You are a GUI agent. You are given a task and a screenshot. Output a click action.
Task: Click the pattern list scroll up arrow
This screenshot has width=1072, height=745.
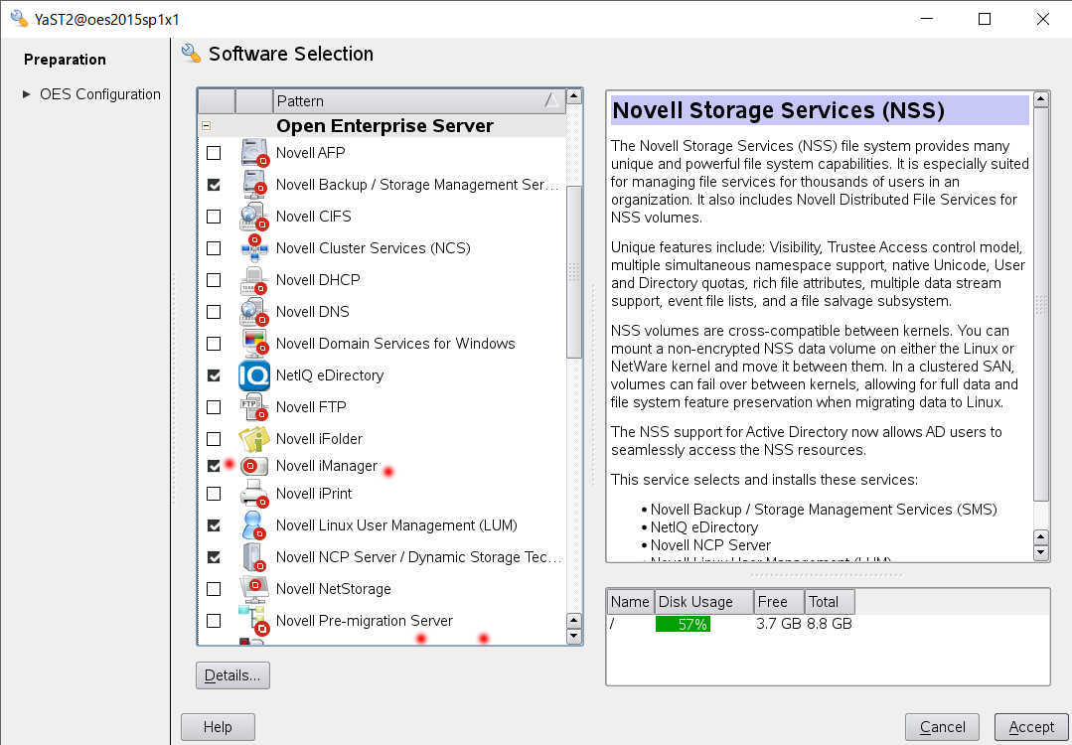[574, 96]
